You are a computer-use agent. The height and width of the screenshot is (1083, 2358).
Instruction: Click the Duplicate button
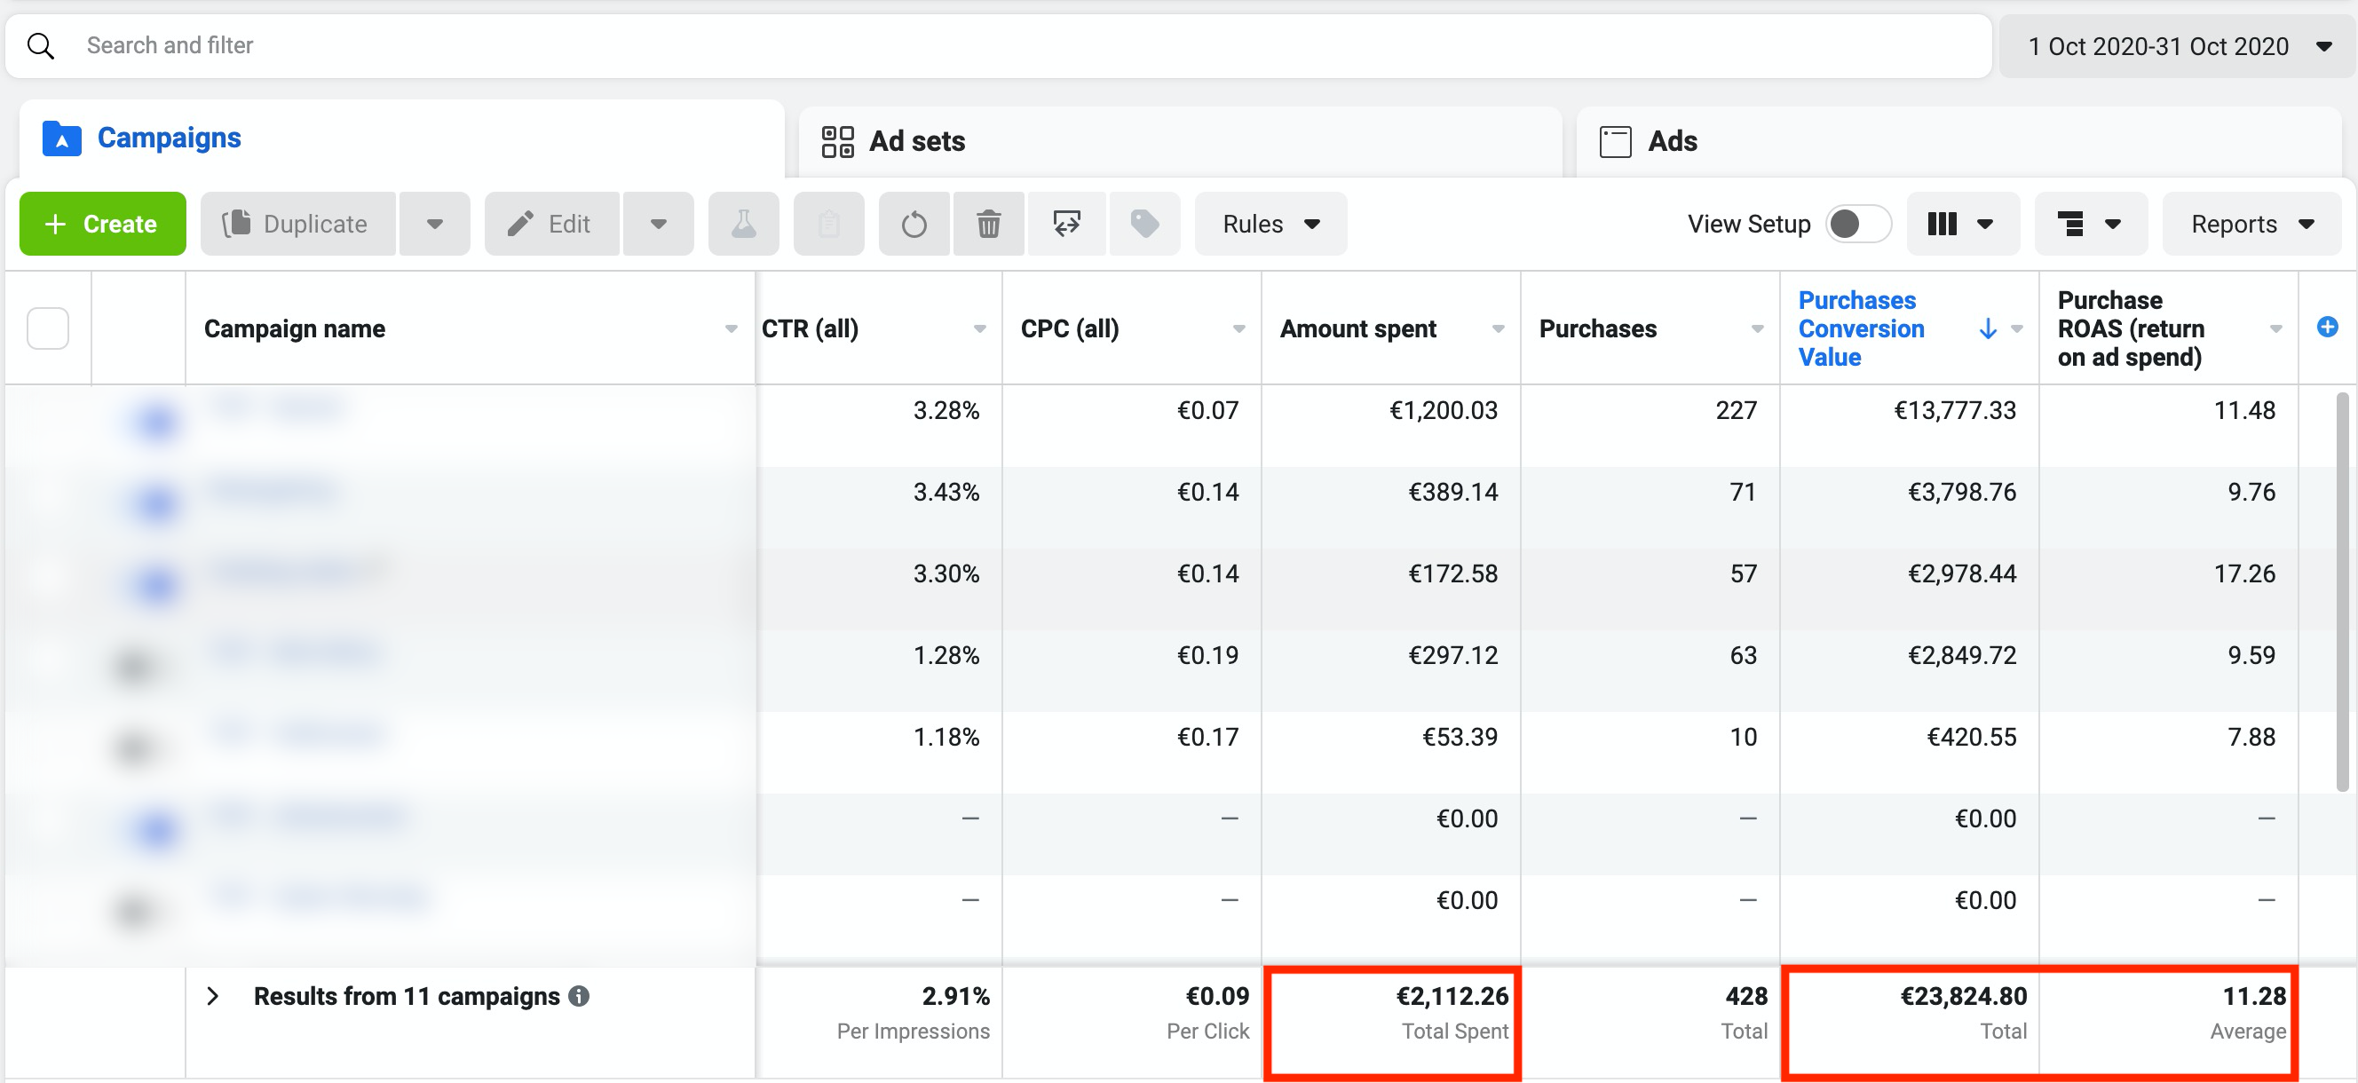tap(297, 225)
